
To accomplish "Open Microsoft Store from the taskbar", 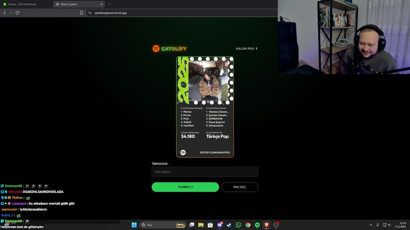I will click(x=210, y=225).
